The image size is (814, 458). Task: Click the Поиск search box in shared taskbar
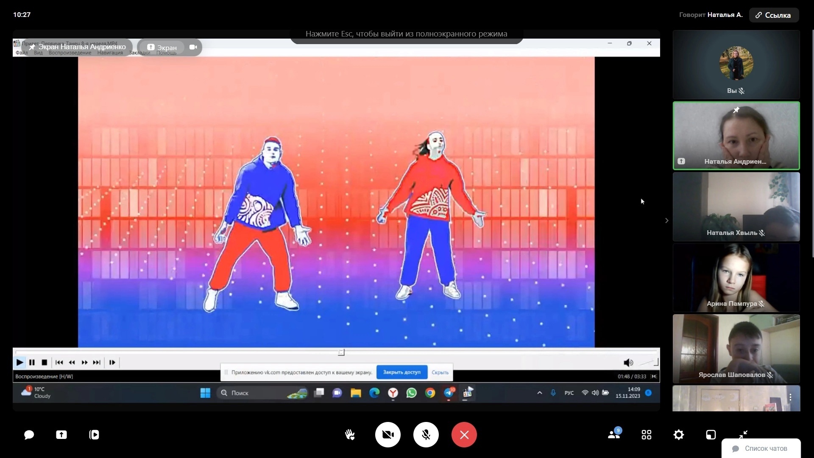(263, 393)
